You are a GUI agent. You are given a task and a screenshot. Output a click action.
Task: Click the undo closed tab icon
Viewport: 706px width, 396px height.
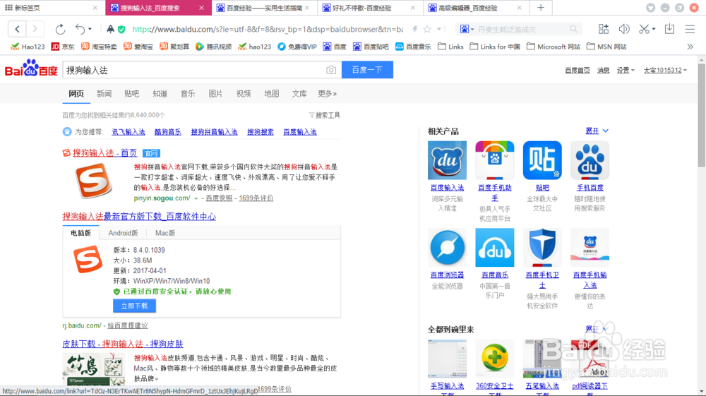tap(80, 29)
